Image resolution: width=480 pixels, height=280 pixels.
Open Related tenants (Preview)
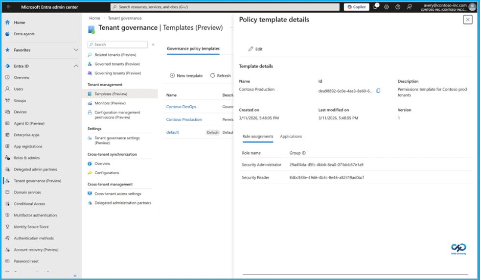115,55
